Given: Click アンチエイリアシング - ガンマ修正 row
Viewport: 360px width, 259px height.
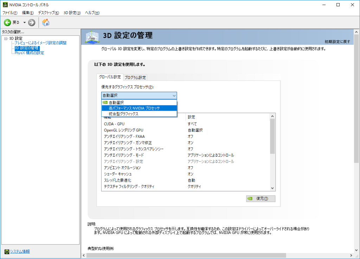Looking at the screenshot, I should [x=186, y=143].
